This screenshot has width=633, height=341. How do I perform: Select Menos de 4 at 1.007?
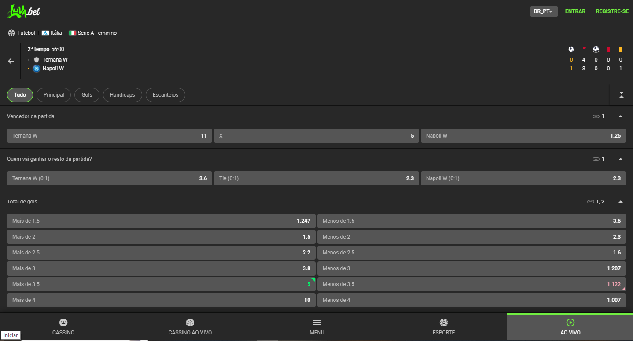click(471, 300)
